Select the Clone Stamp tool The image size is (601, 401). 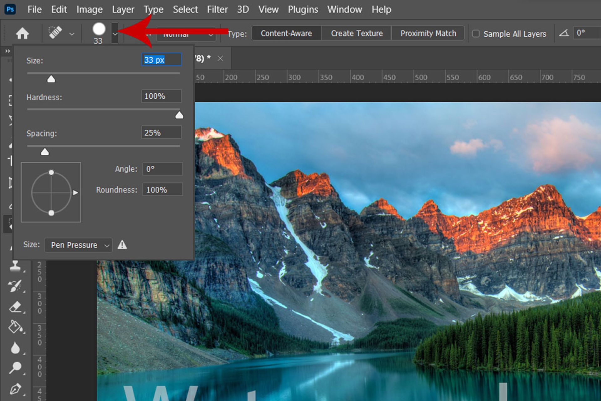point(15,266)
